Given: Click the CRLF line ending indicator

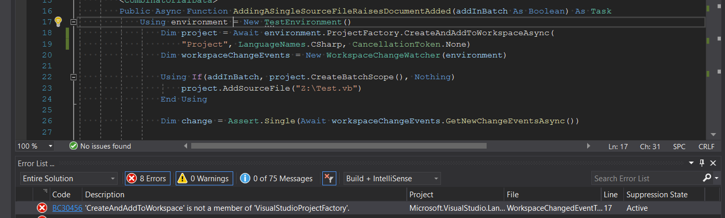Looking at the screenshot, I should 706,147.
